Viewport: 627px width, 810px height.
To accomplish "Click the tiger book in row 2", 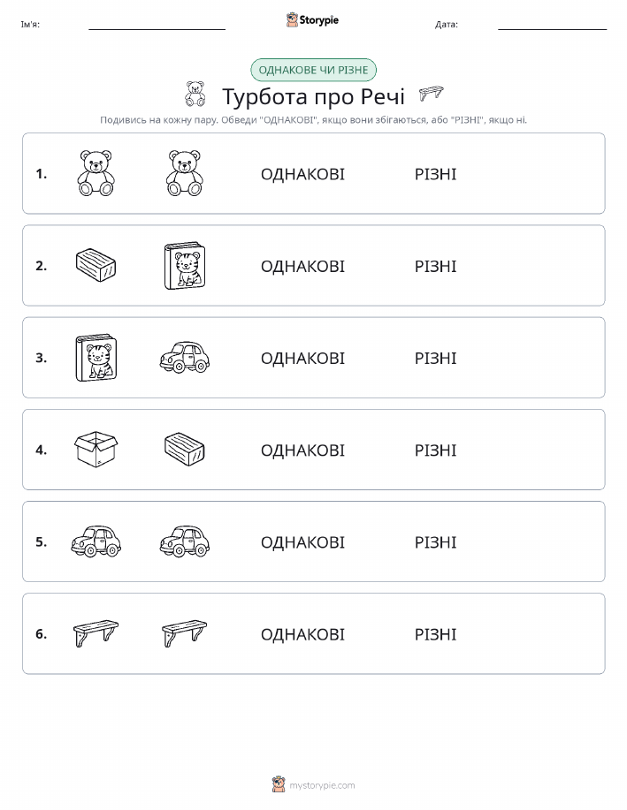I will pos(185,266).
